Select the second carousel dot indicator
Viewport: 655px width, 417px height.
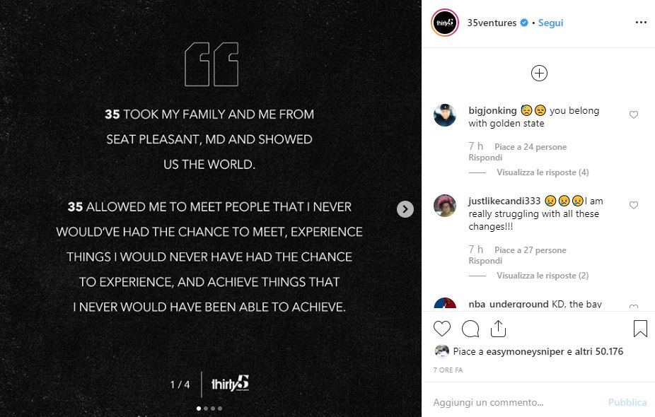tap(206, 409)
